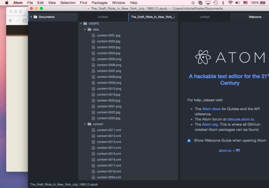
Task: Open the atom.io link
Action: click(x=225, y=151)
